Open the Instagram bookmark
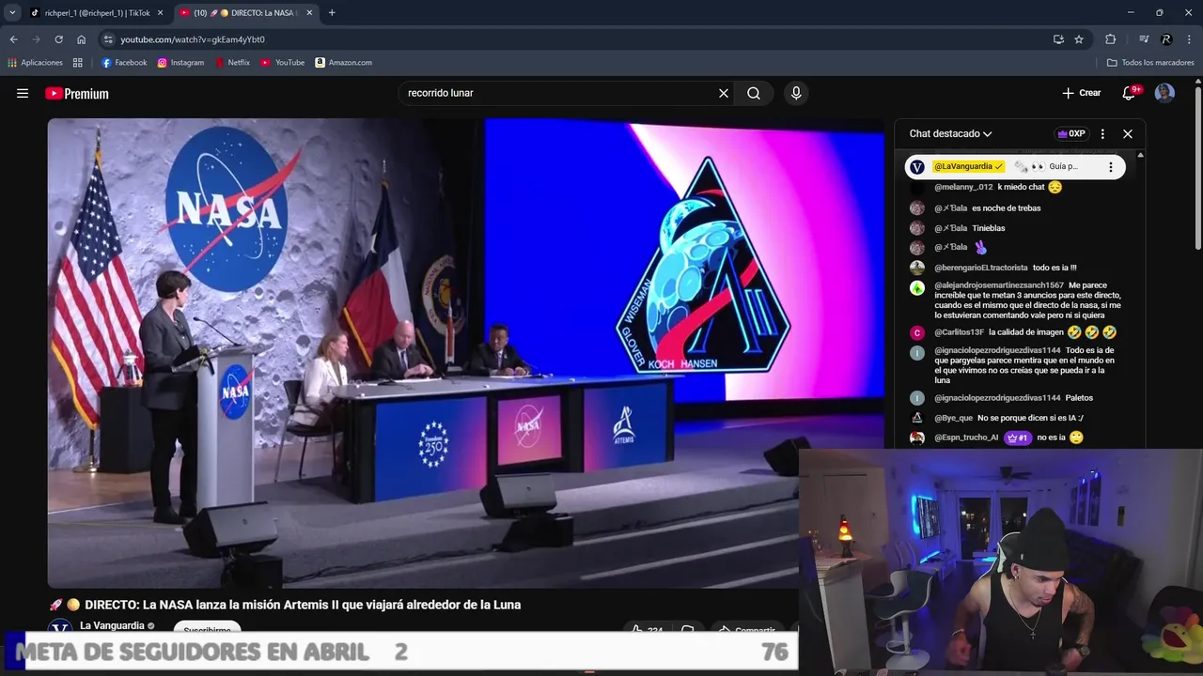The height and width of the screenshot is (676, 1203). pos(180,63)
